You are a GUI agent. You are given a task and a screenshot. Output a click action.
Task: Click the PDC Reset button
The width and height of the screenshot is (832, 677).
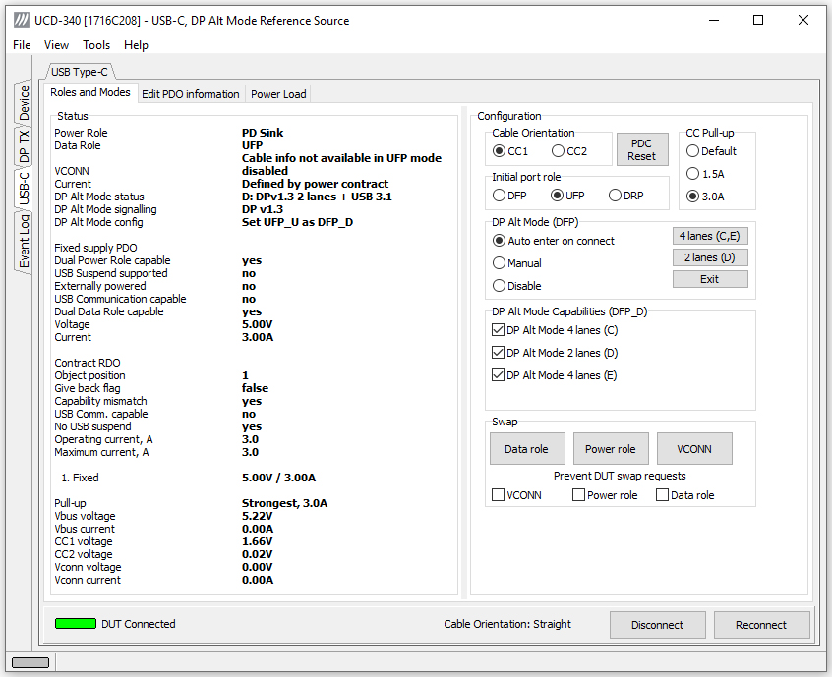(x=641, y=149)
